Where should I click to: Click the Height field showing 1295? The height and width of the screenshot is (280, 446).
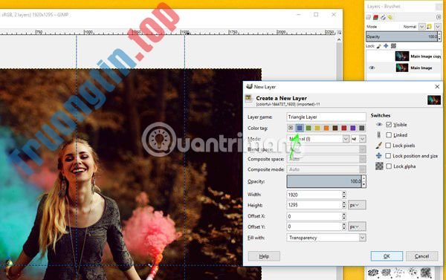point(314,205)
